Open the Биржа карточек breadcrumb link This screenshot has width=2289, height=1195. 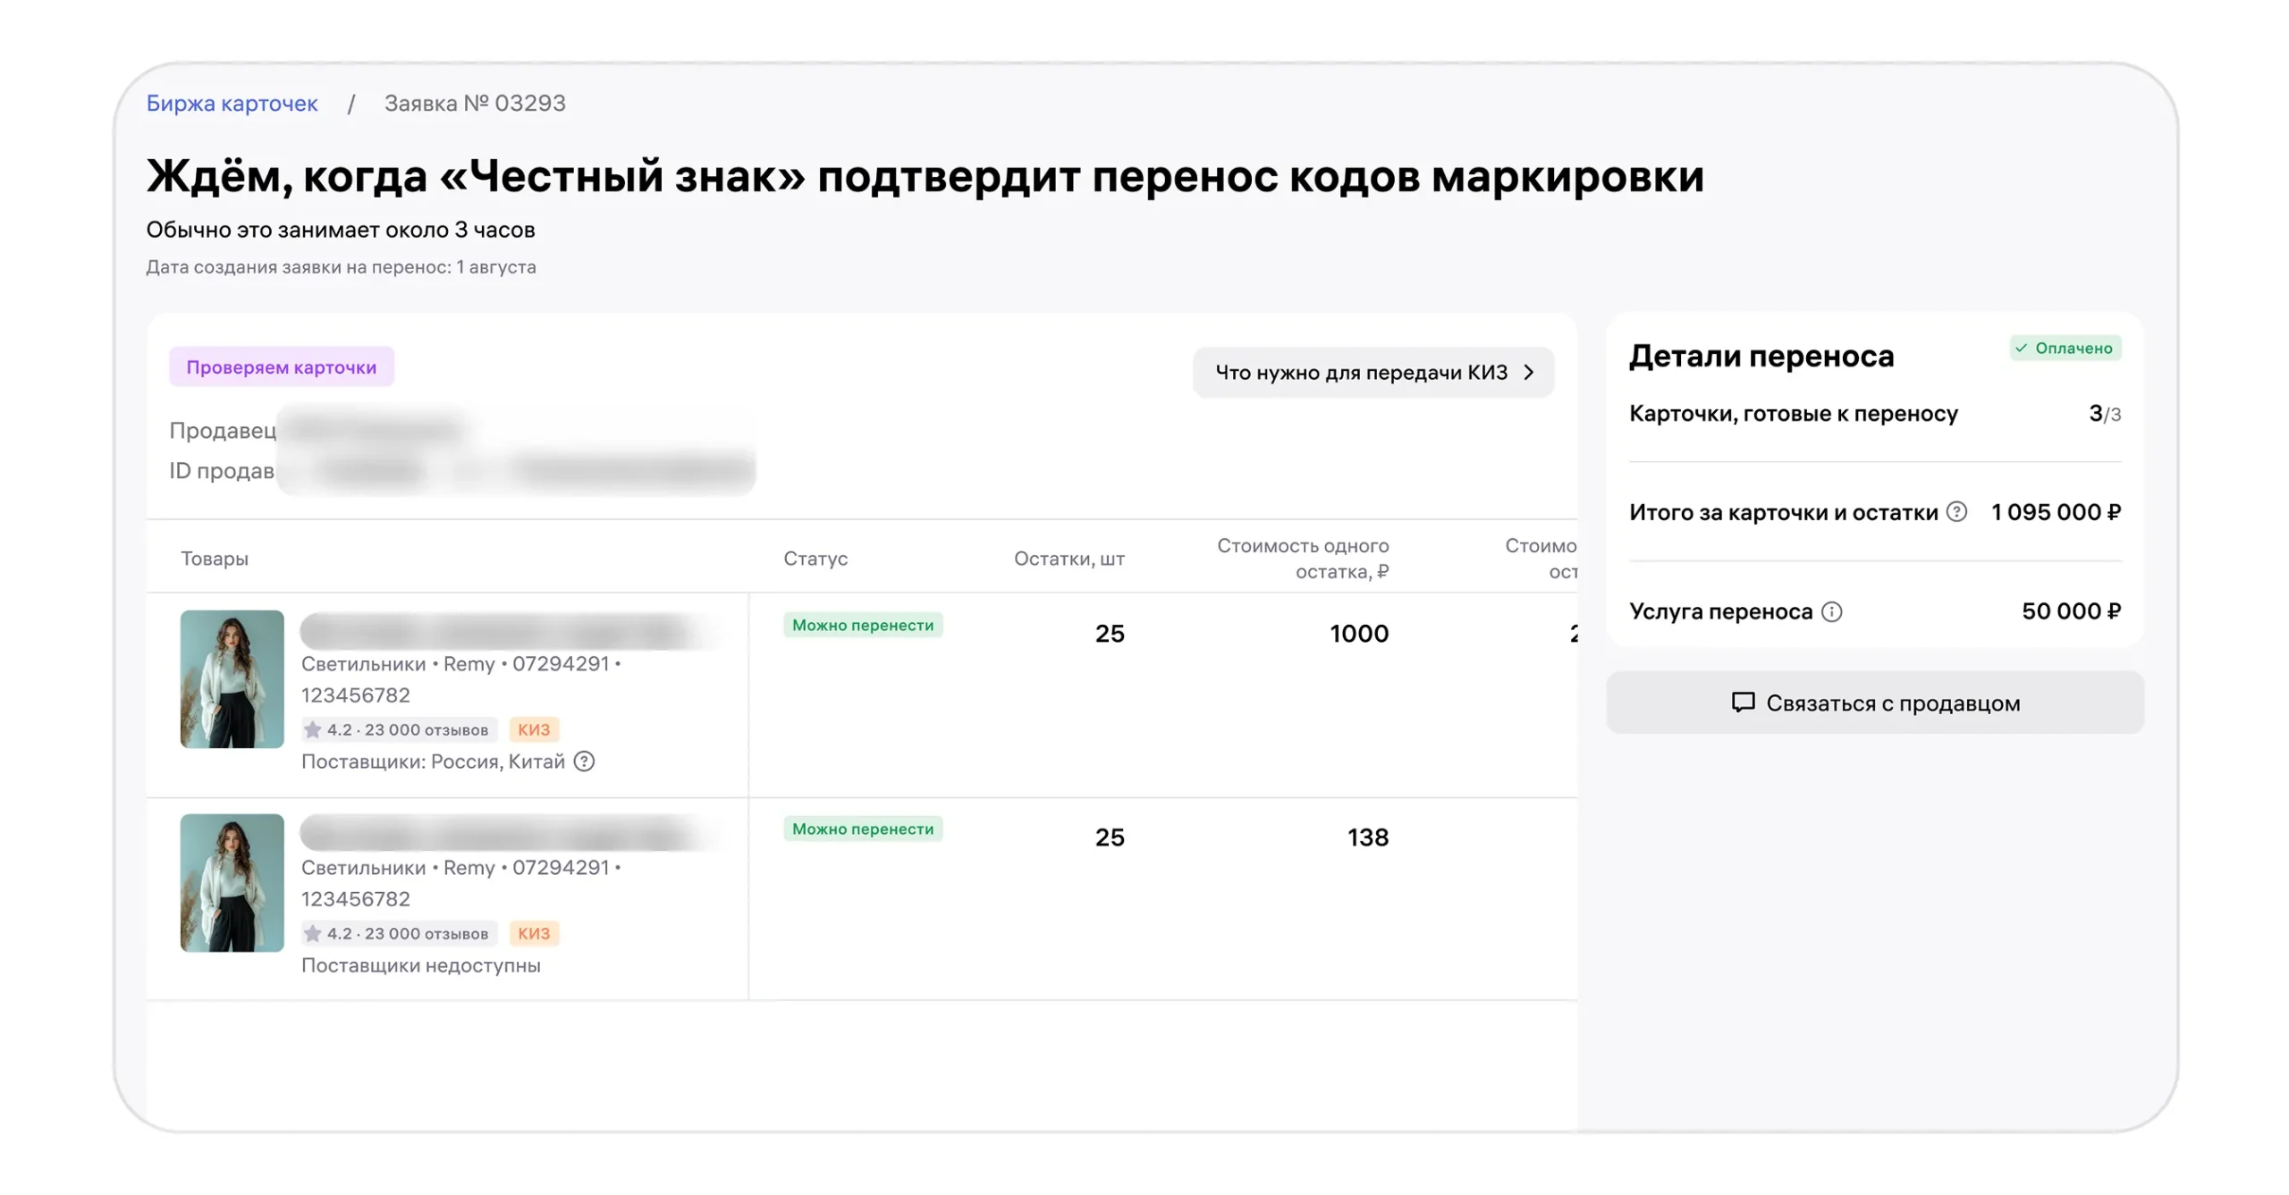point(232,103)
